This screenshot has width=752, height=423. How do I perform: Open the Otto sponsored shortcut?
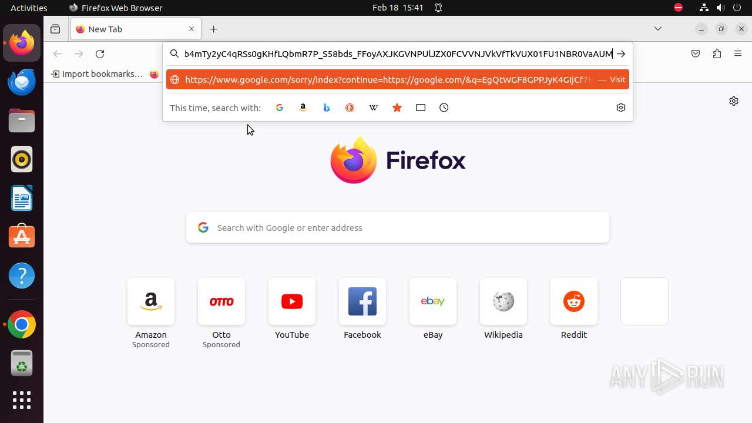click(x=221, y=301)
